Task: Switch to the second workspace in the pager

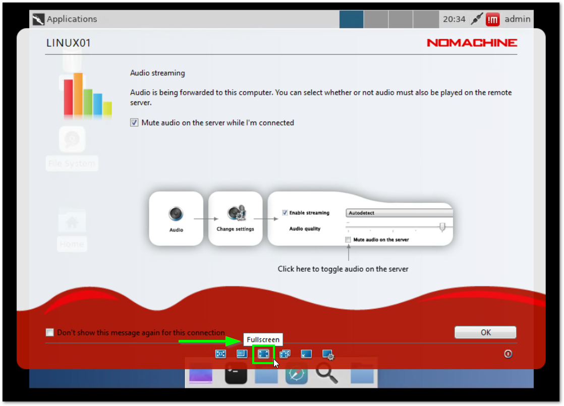Action: pyautogui.click(x=376, y=19)
